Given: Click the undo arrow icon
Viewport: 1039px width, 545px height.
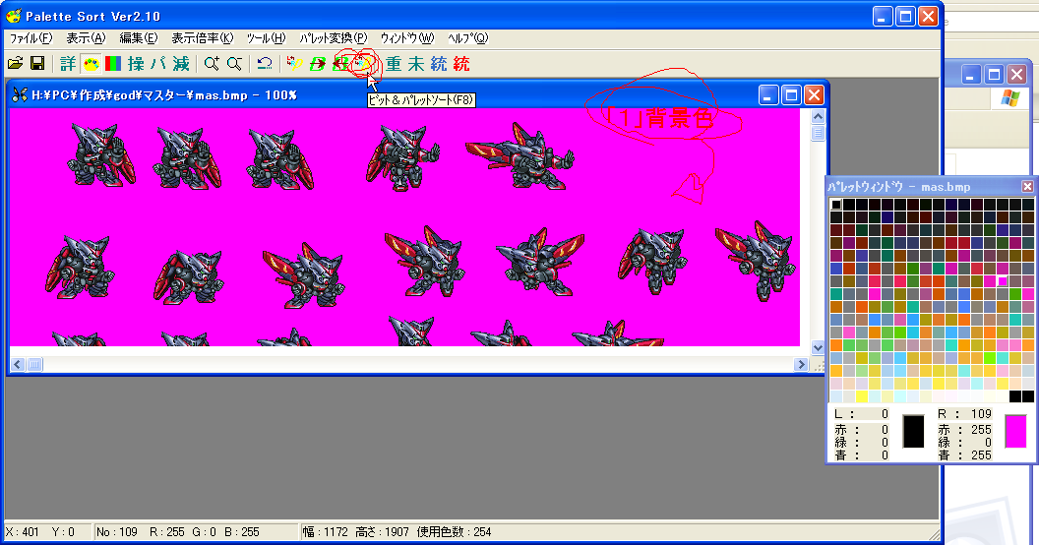Looking at the screenshot, I should click(x=265, y=64).
